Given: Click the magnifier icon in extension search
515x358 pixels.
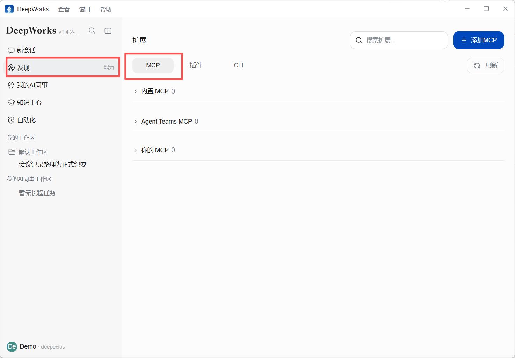Looking at the screenshot, I should pyautogui.click(x=359, y=40).
